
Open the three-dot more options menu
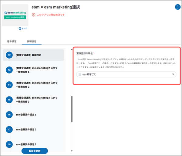(x=177, y=7)
